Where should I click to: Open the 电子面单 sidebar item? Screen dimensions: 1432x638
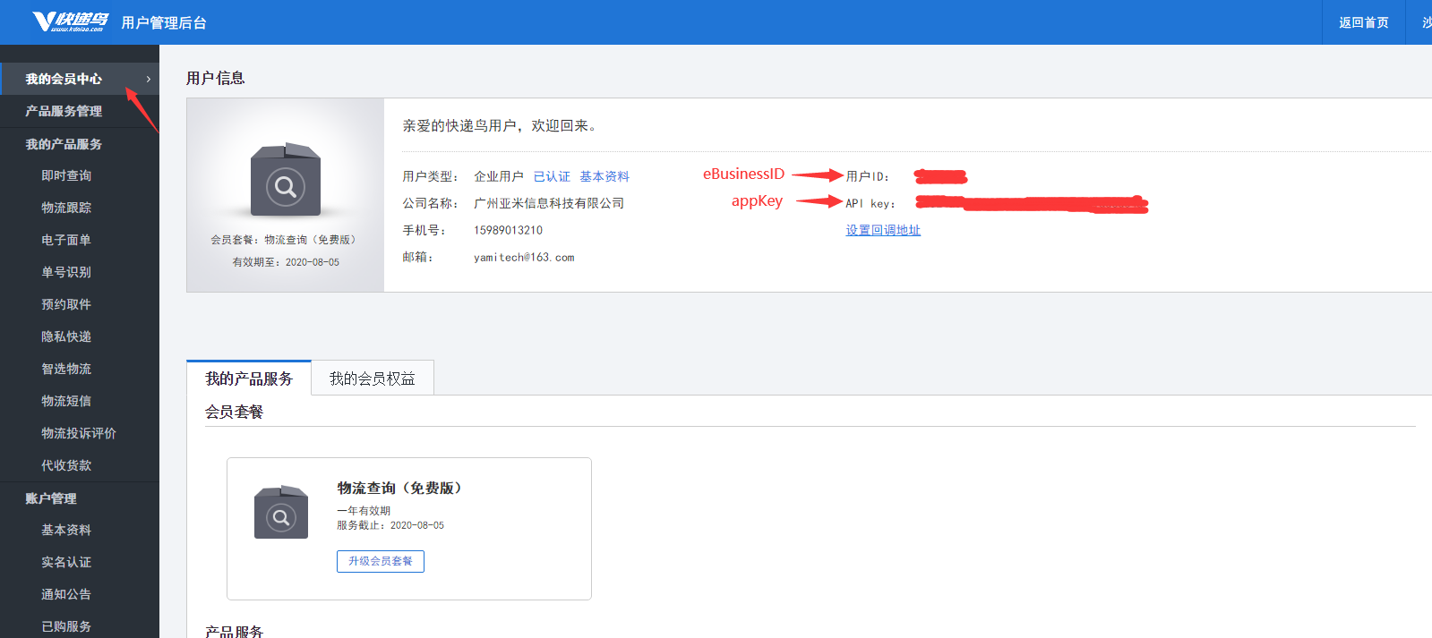[66, 240]
